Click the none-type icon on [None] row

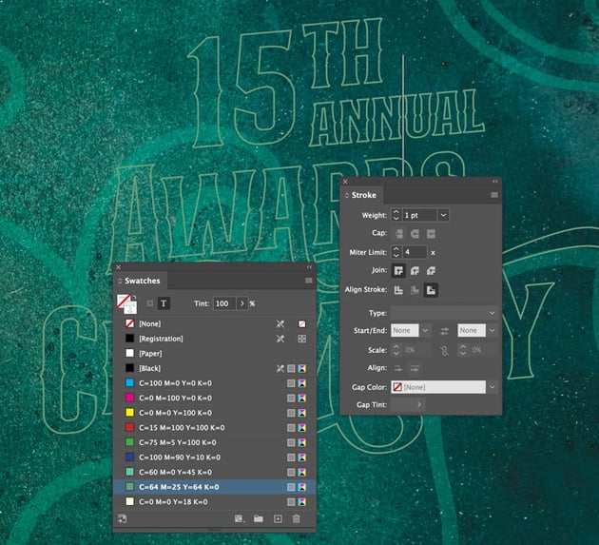click(x=301, y=323)
